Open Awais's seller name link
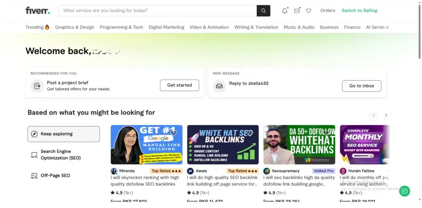 [x=201, y=171]
